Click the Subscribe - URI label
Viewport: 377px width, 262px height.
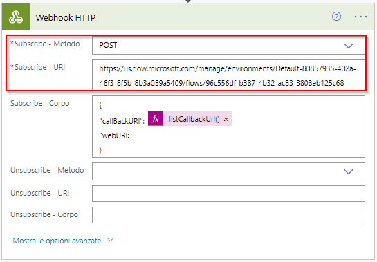tap(39, 67)
